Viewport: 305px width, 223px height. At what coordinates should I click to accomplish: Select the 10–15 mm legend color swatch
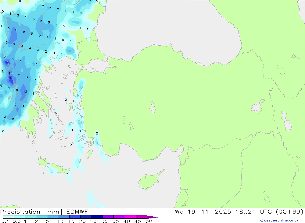point(64,217)
